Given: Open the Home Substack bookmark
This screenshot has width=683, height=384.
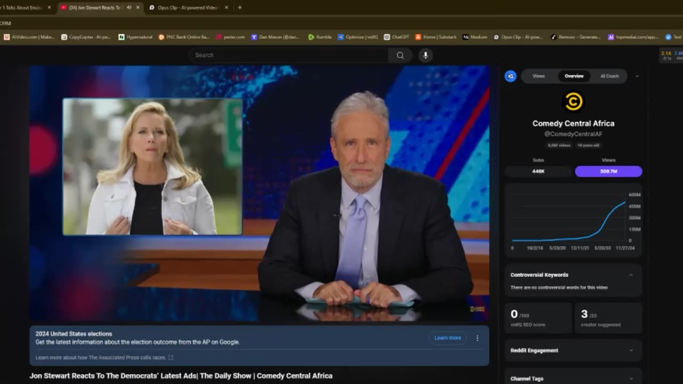Looking at the screenshot, I should click(436, 37).
